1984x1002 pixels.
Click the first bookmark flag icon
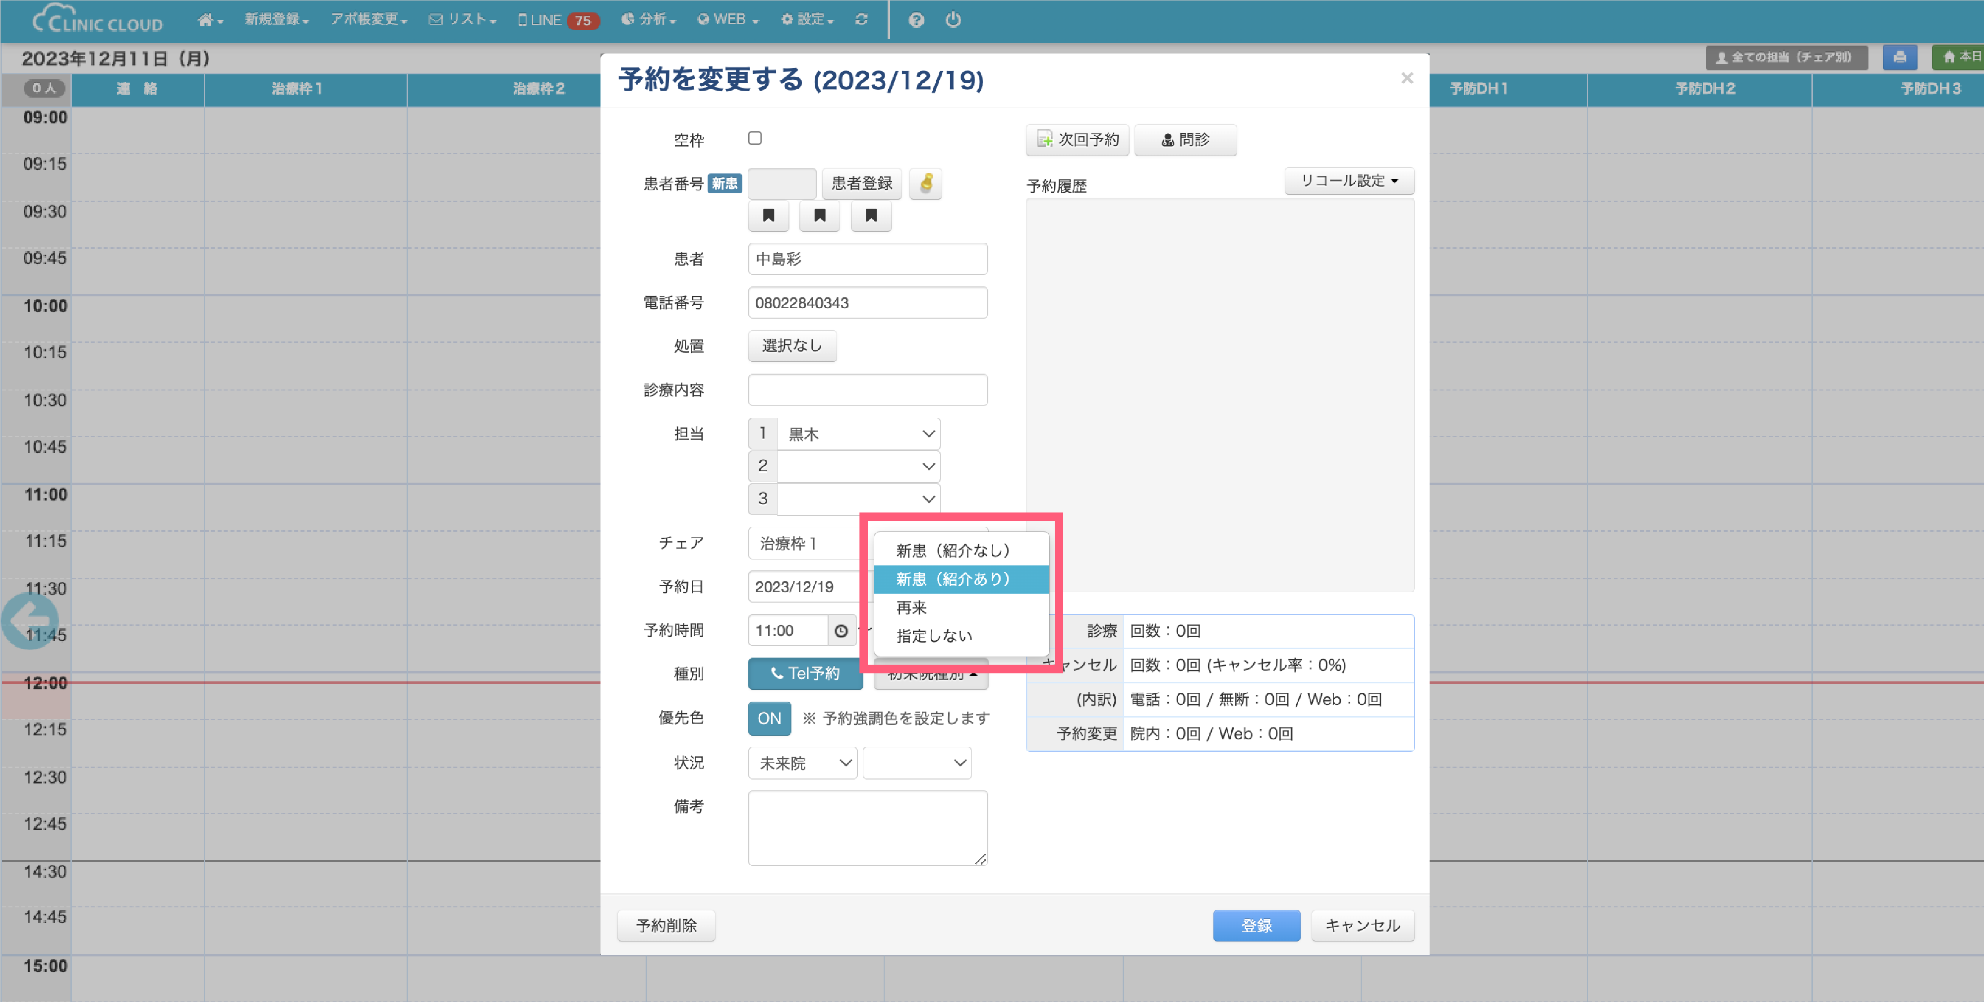click(768, 216)
